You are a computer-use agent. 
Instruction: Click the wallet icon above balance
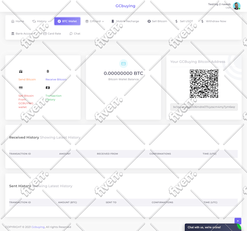tap(123, 63)
